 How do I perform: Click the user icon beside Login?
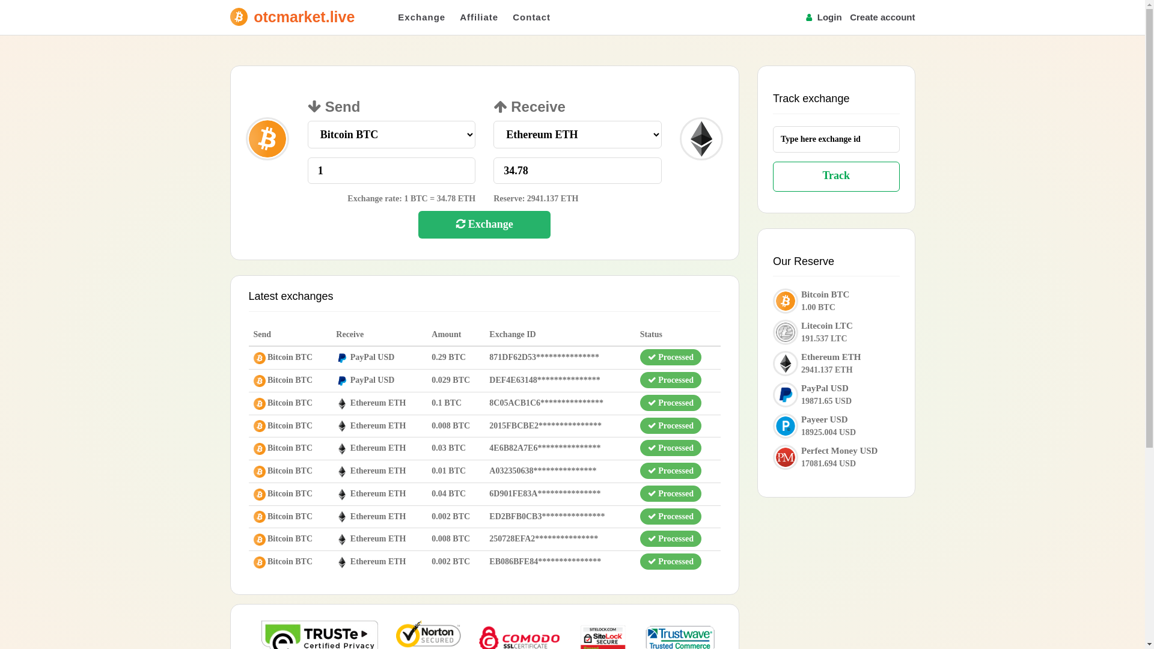tap(809, 18)
